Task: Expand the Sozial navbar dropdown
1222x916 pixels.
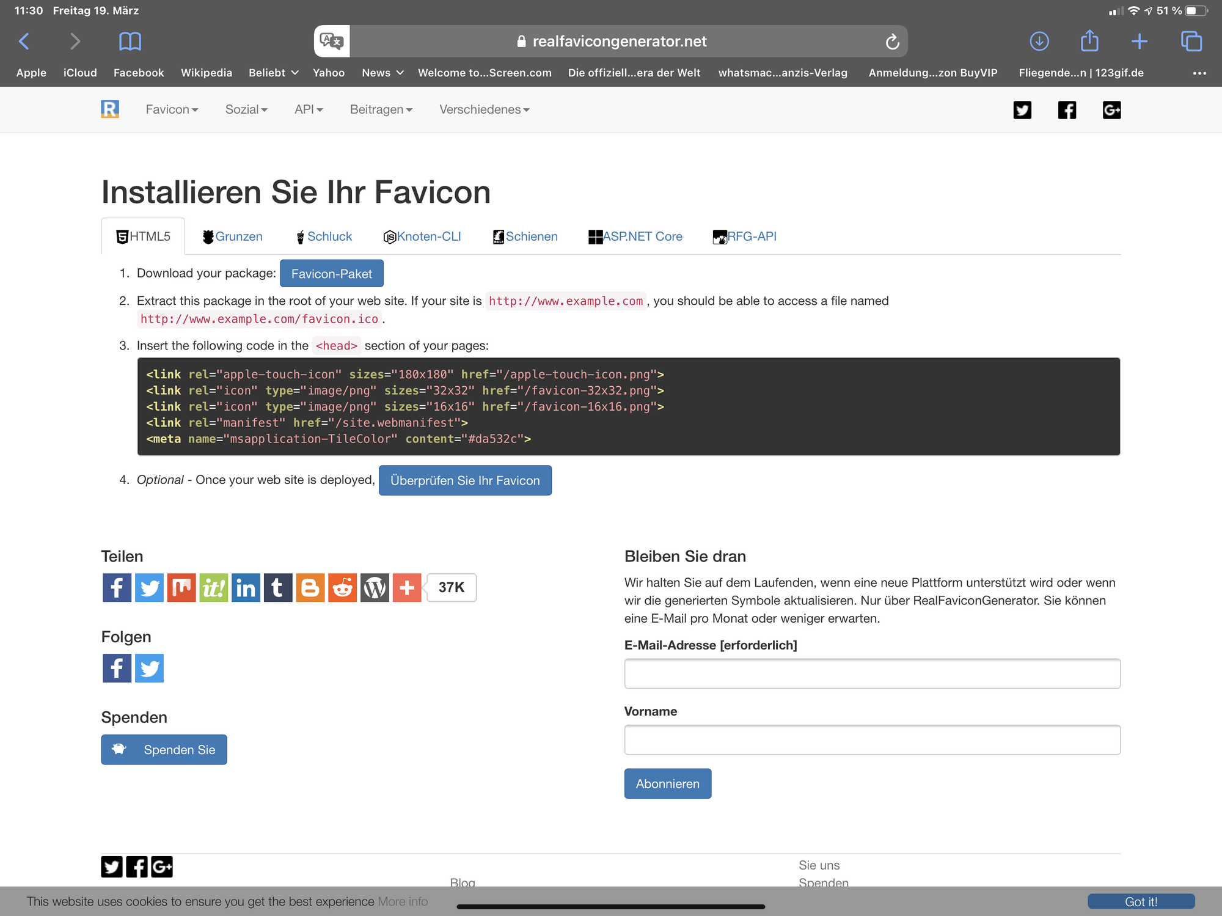Action: pos(246,109)
